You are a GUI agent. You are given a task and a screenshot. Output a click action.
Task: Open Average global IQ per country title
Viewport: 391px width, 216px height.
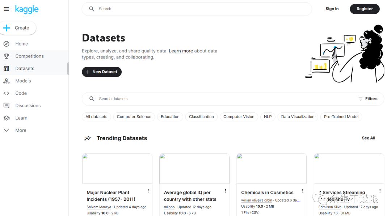pyautogui.click(x=190, y=196)
